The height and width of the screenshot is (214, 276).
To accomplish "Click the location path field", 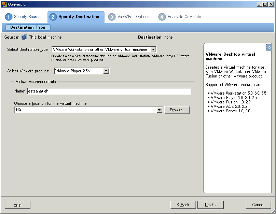I will coord(85,110).
